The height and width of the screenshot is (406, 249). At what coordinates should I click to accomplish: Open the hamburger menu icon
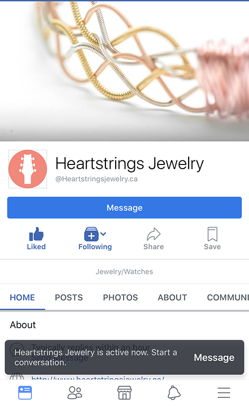pos(224,392)
